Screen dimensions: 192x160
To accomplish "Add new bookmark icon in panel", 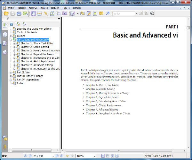I will click(x=18, y=24).
